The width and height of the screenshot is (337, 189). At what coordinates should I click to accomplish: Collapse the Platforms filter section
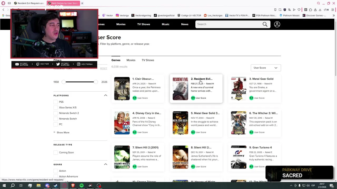tap(106, 95)
